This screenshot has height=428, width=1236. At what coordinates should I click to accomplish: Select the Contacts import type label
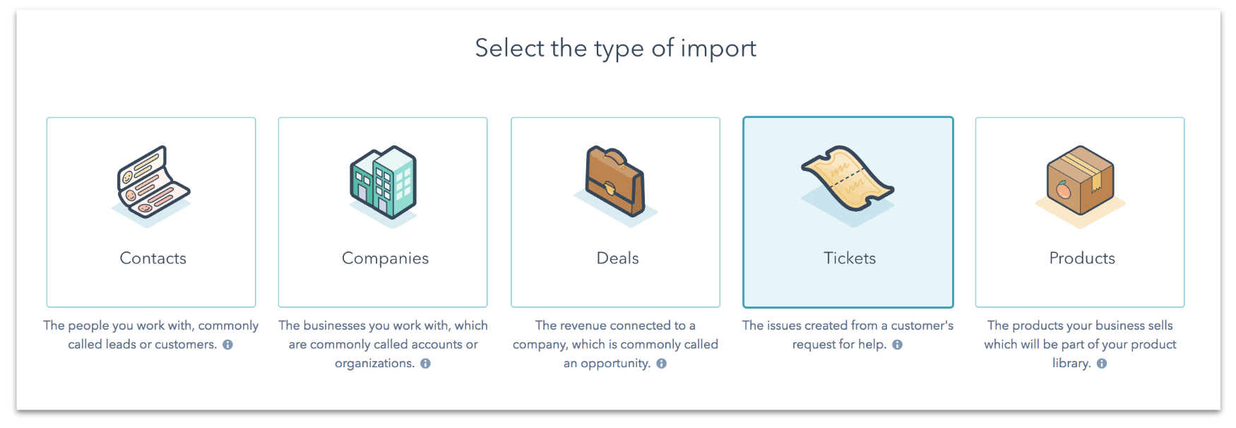tap(153, 258)
